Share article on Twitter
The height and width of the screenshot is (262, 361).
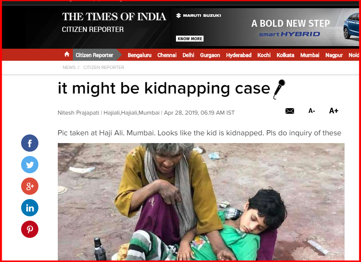coord(30,165)
